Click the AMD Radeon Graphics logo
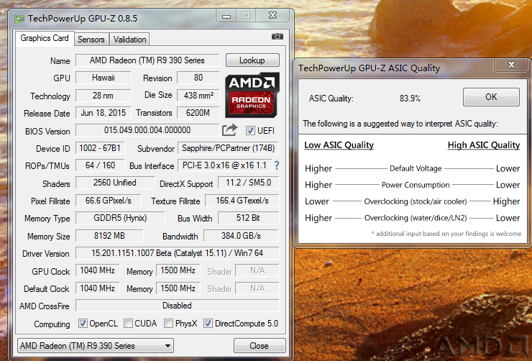532x361 pixels. (252, 96)
